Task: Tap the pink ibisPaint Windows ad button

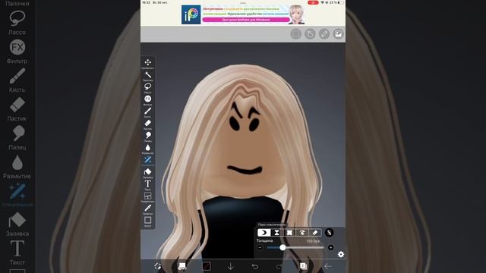Action: [246, 20]
